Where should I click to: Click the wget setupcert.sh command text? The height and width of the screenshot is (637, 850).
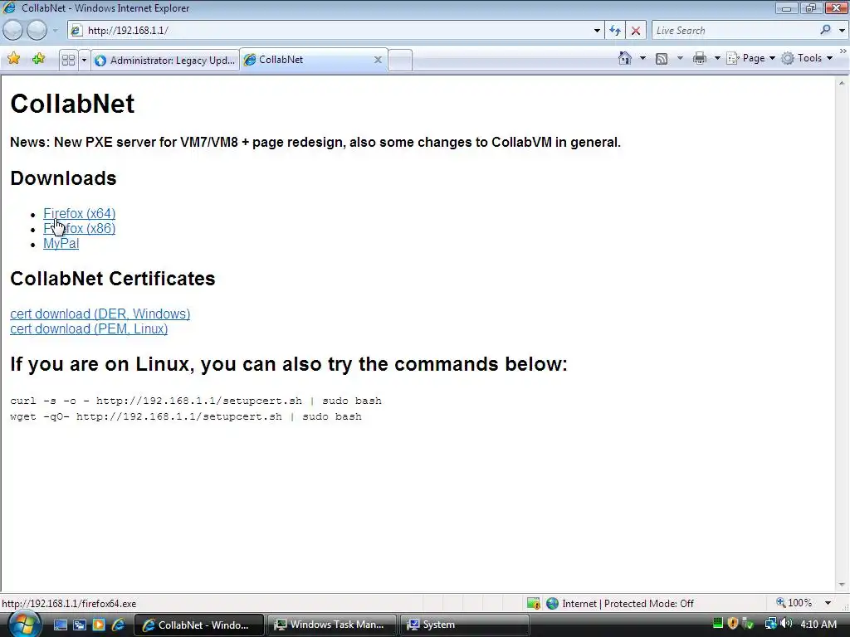point(186,416)
